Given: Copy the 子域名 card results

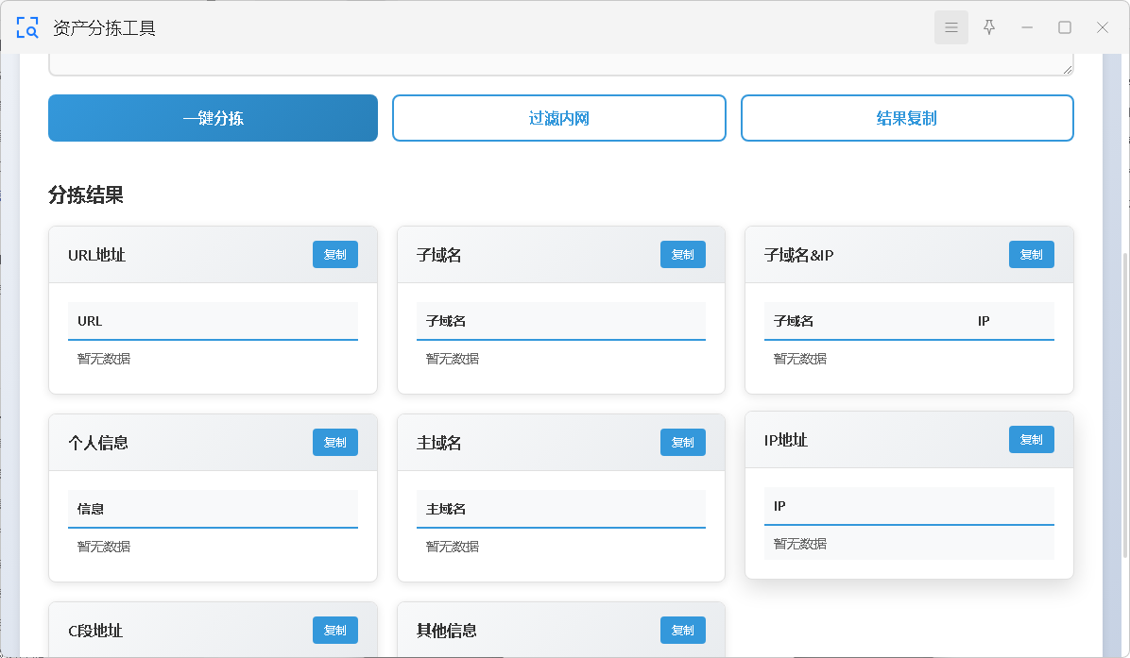Looking at the screenshot, I should pos(683,255).
